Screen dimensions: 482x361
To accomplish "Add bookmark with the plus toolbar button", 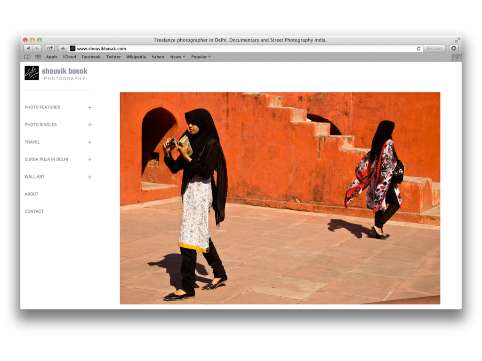I will point(63,48).
